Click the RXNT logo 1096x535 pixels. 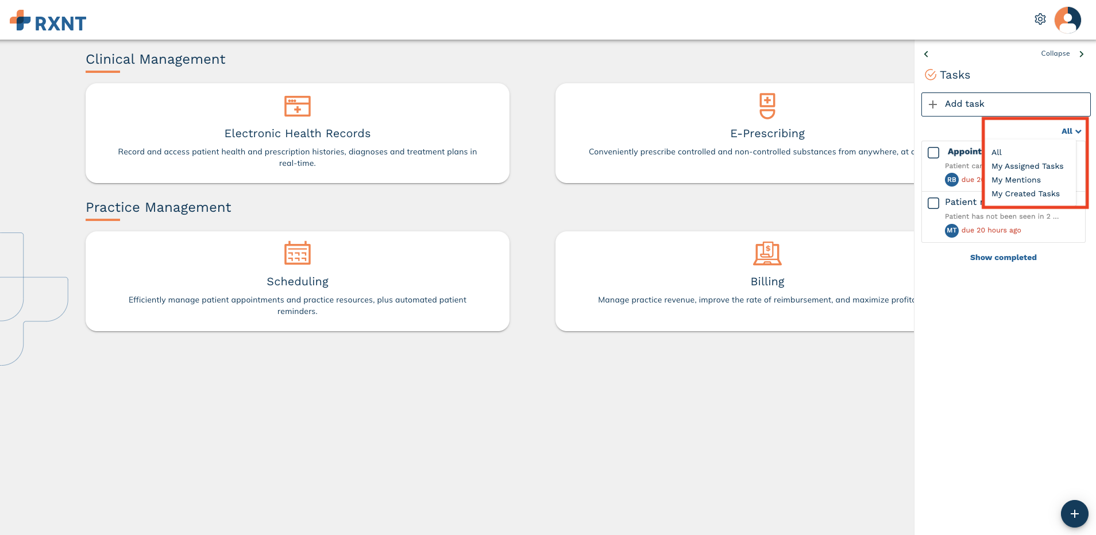pyautogui.click(x=48, y=21)
